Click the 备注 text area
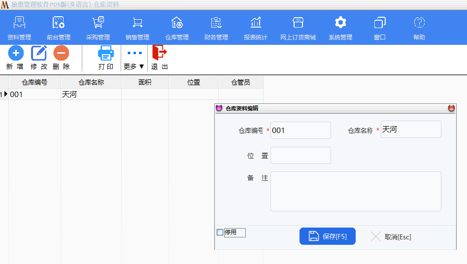 tap(355, 191)
